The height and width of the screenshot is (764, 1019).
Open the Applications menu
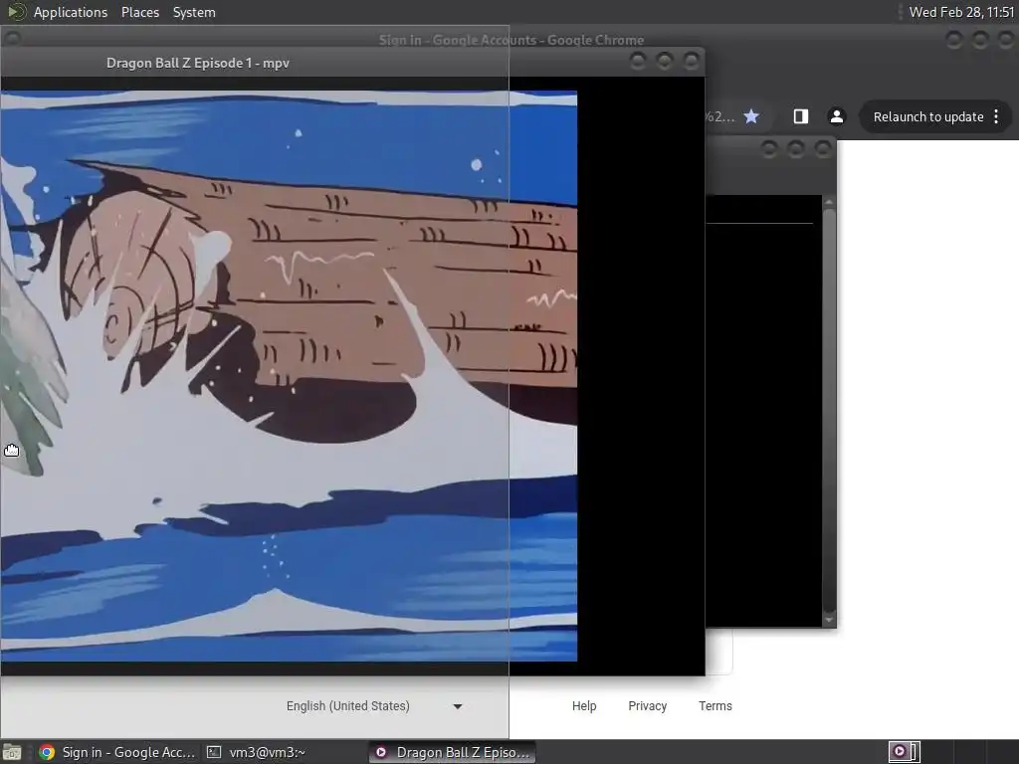pos(71,12)
